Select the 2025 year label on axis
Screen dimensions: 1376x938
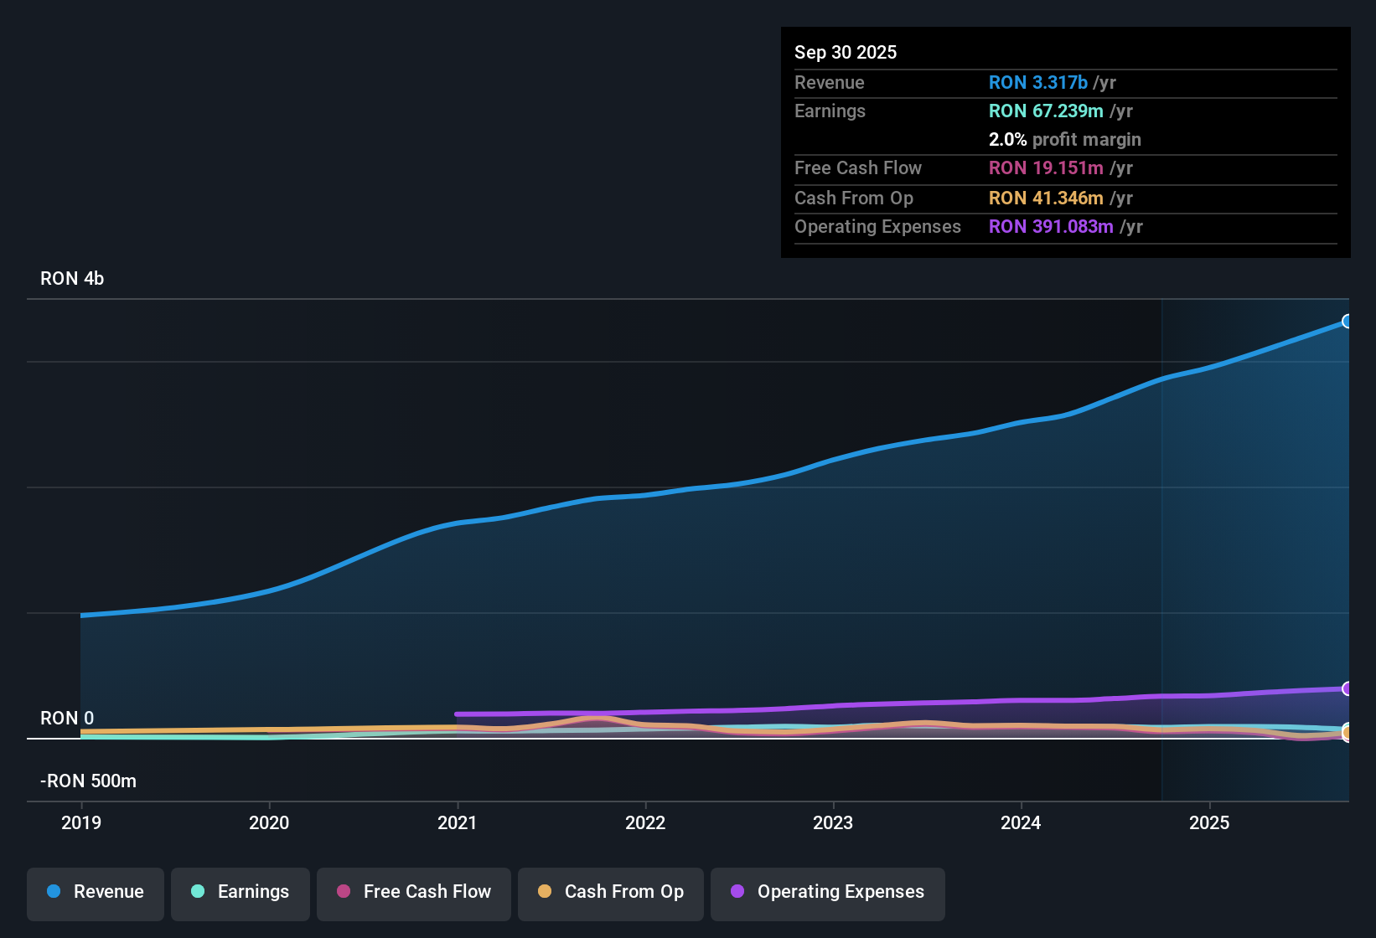(x=1209, y=823)
